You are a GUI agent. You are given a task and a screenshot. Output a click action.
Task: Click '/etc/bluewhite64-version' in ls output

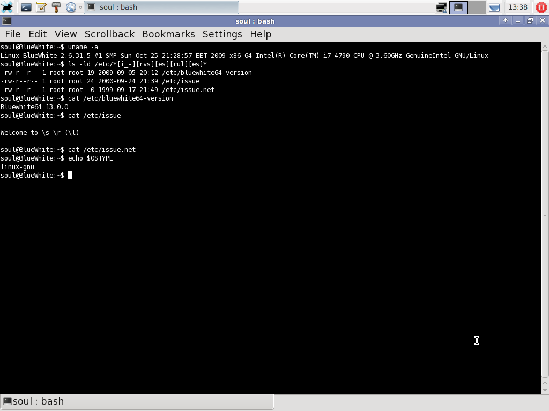pyautogui.click(x=207, y=73)
